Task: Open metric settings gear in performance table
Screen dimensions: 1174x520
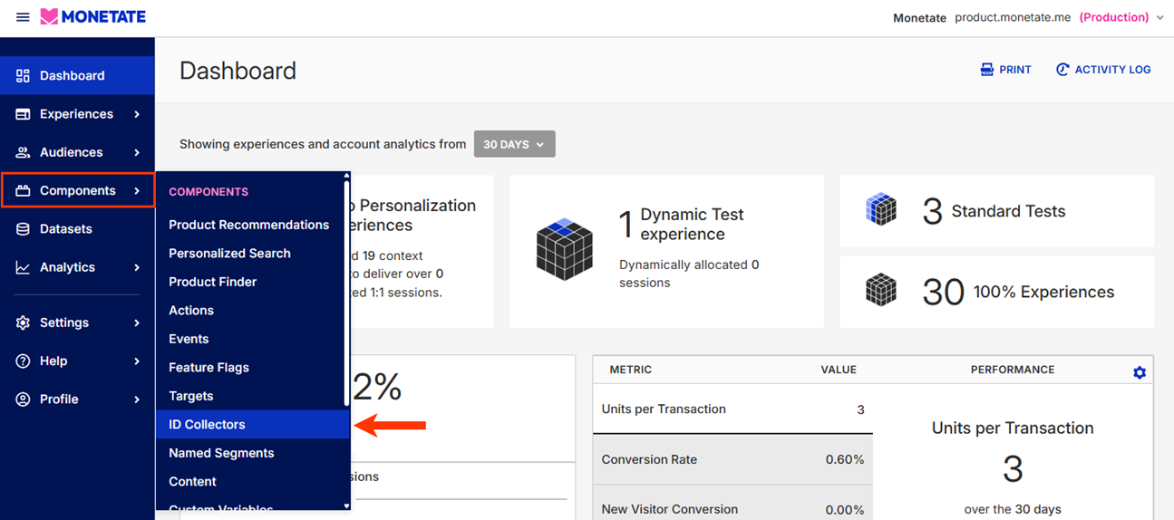Action: pos(1140,372)
